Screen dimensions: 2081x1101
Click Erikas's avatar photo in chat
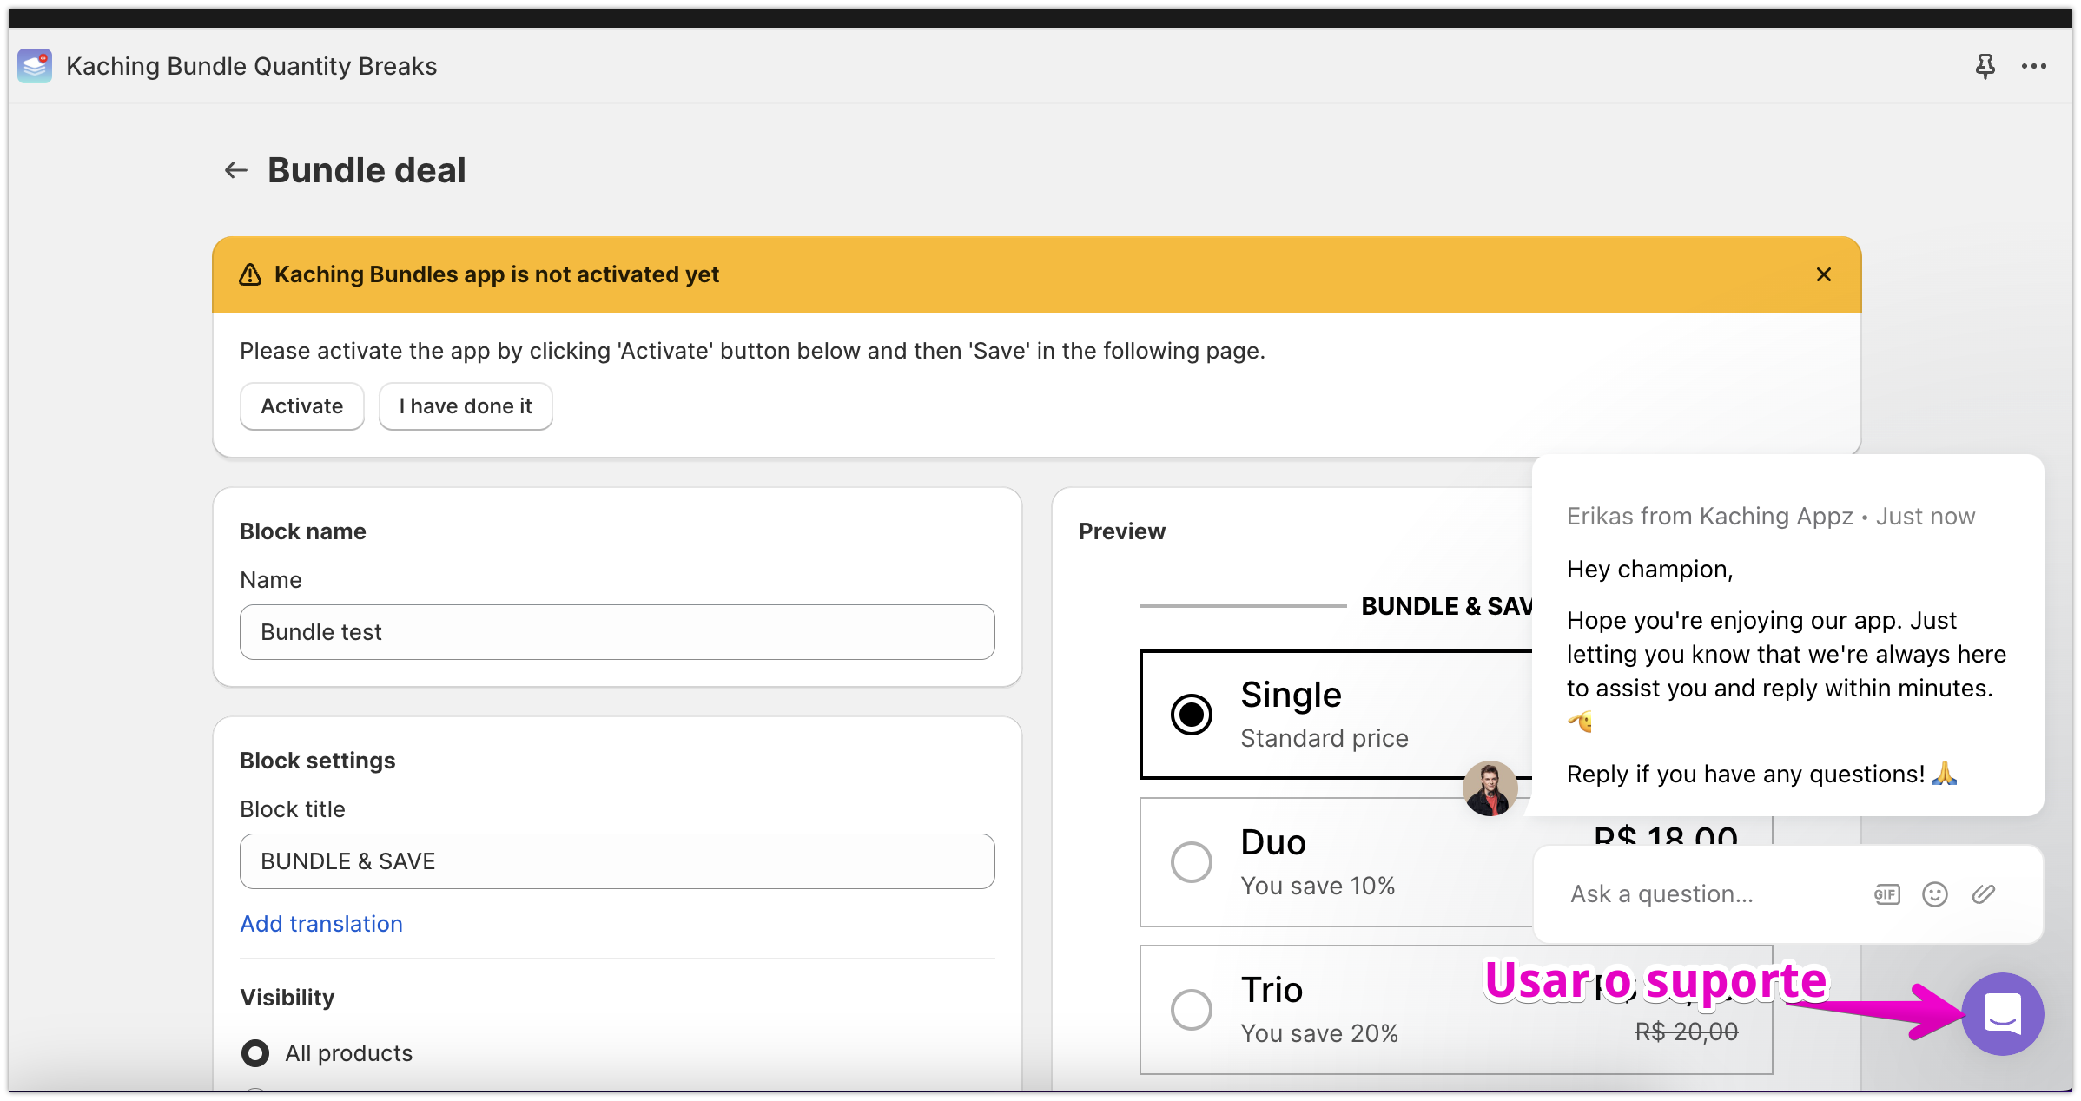pos(1490,788)
